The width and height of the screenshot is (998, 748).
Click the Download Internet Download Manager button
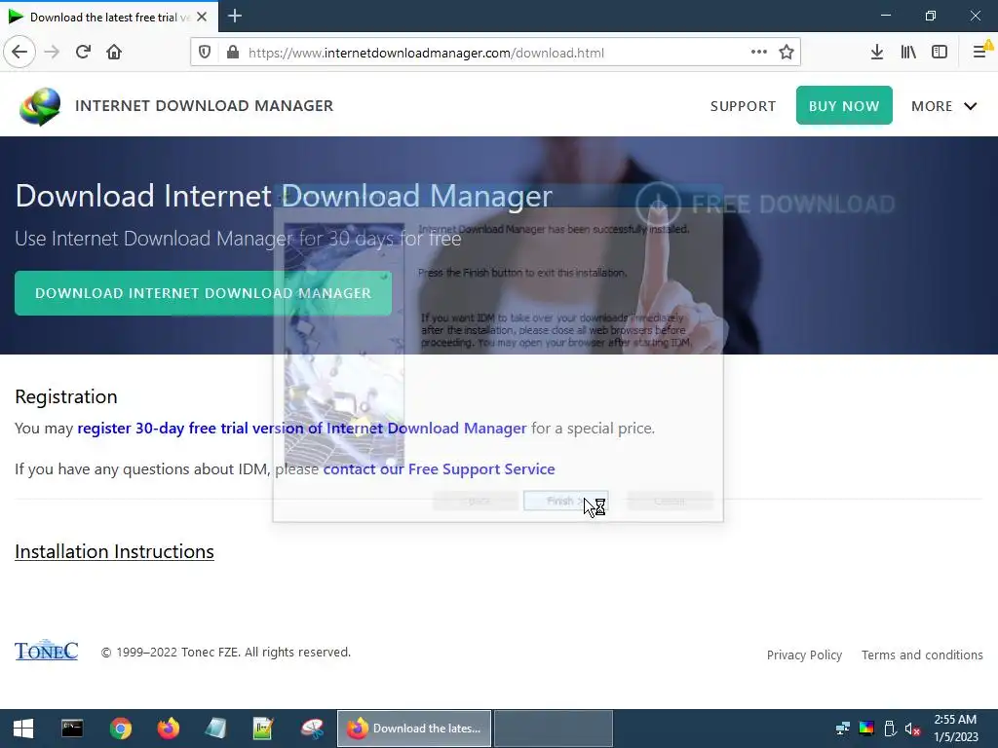pyautogui.click(x=203, y=293)
